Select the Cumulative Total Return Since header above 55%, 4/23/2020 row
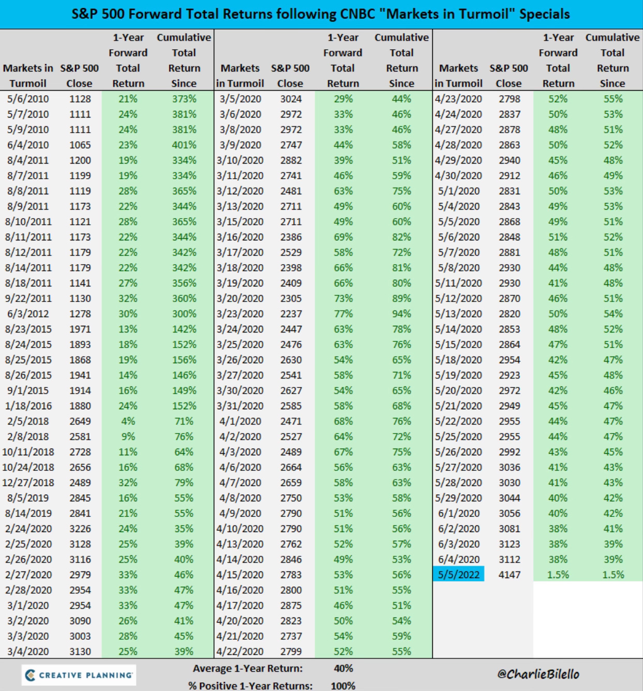This screenshot has width=643, height=691. (x=613, y=60)
